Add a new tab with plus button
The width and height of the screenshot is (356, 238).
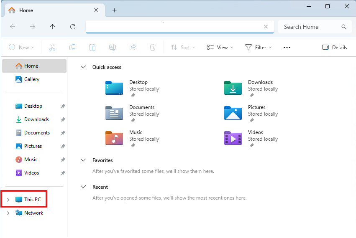[115, 10]
